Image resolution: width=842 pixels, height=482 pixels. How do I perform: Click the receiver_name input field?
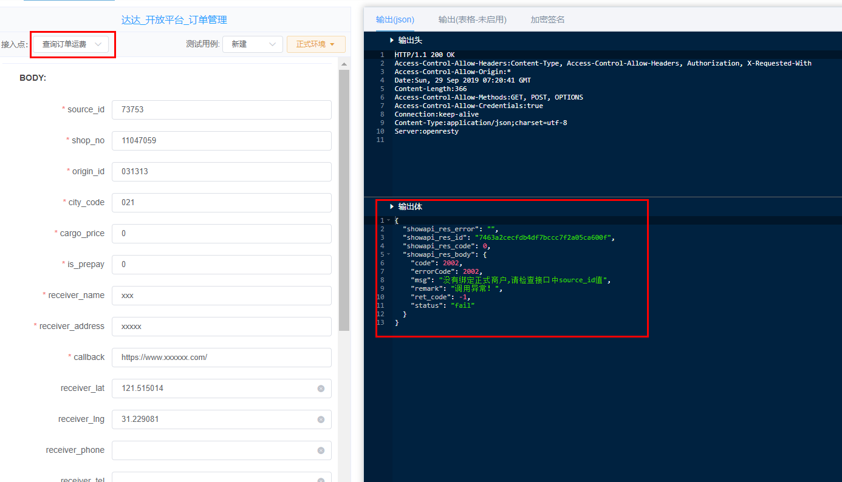point(222,296)
